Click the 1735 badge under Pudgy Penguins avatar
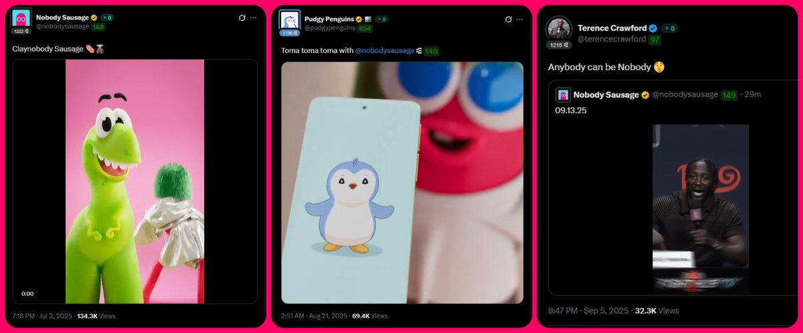 click(x=289, y=33)
